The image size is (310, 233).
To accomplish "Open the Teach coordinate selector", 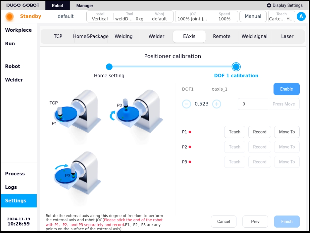I will (282, 16).
